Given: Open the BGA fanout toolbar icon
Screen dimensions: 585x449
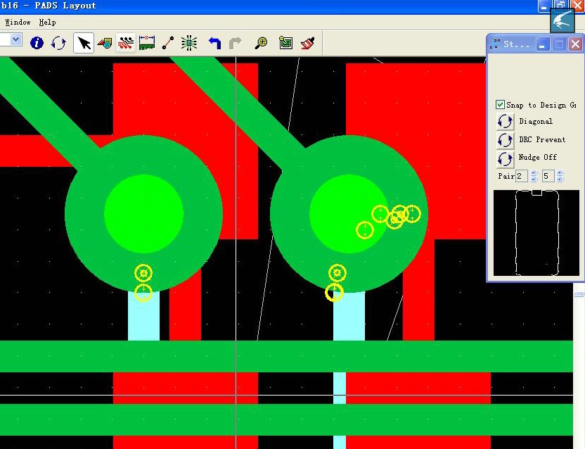Looking at the screenshot, I should (189, 43).
